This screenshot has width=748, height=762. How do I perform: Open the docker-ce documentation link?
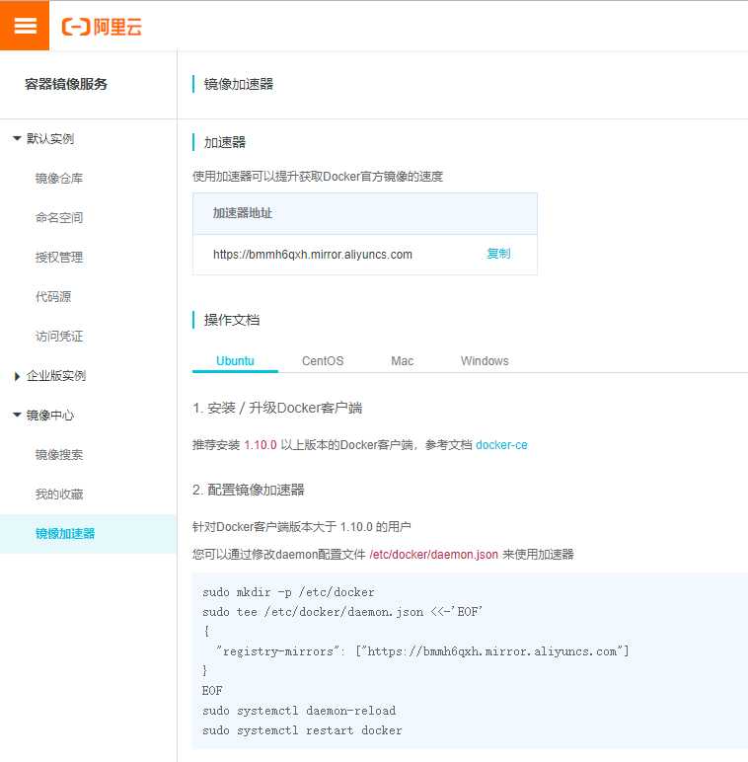[x=501, y=445]
